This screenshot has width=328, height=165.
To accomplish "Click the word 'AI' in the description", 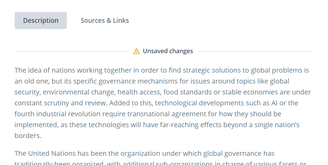I will [274, 103].
